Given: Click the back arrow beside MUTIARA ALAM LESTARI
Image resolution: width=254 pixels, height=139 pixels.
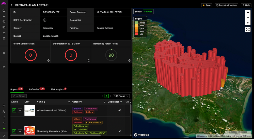Looking at the screenshot, I should (12, 5).
